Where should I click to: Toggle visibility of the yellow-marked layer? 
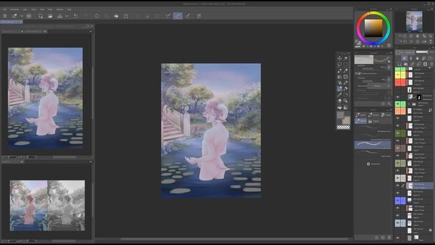point(398,75)
